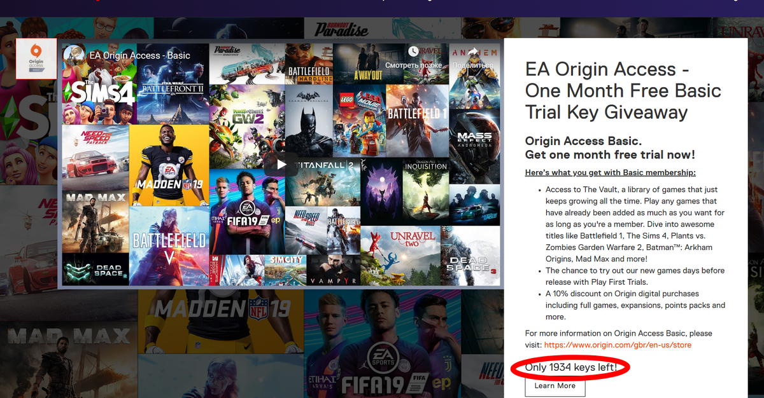Click 'Get one month free trial now!' text
This screenshot has width=764, height=398.
click(x=610, y=154)
